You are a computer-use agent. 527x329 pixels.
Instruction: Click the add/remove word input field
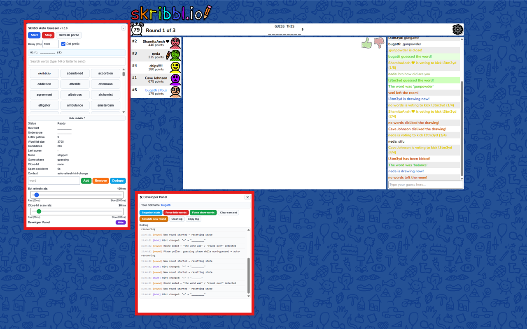54,181
